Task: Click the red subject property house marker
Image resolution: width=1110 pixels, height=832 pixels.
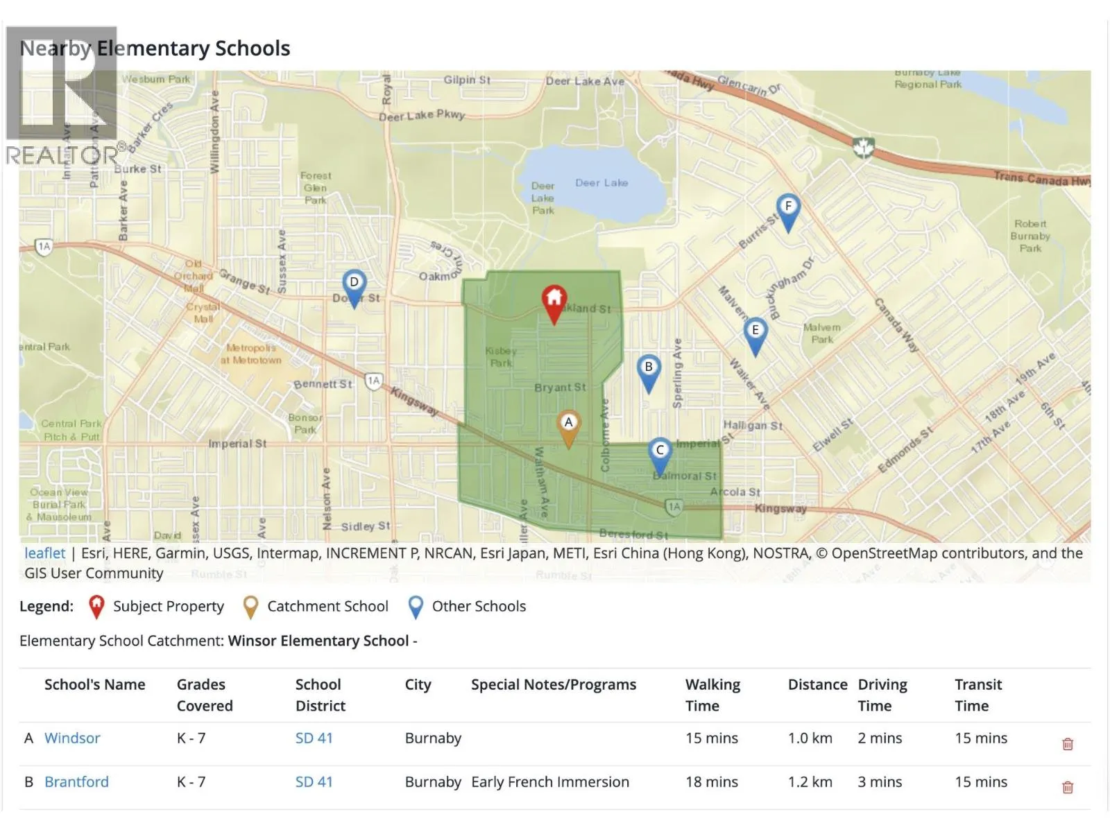Action: pyautogui.click(x=554, y=301)
